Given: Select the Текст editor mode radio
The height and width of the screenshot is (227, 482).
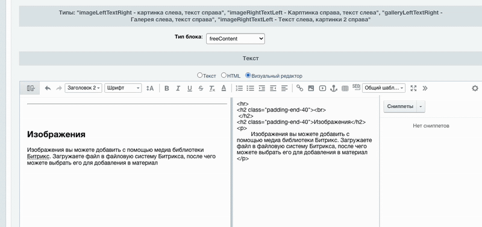Looking at the screenshot, I should [200, 75].
